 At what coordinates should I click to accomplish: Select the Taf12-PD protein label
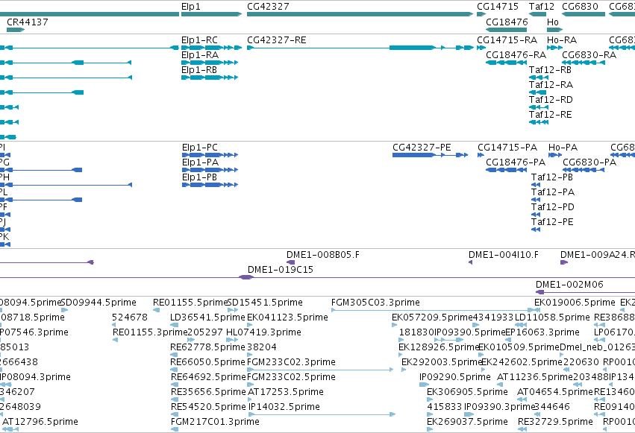[x=553, y=207]
